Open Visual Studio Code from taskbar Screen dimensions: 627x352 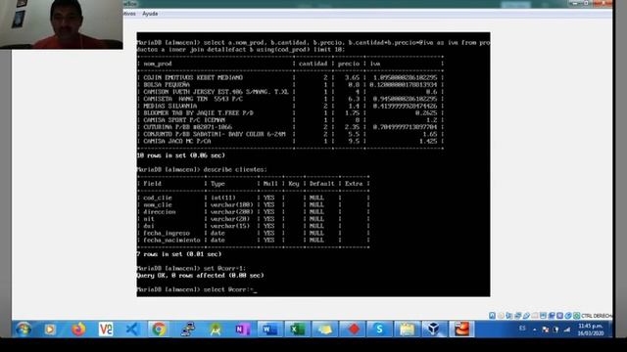[131, 330]
